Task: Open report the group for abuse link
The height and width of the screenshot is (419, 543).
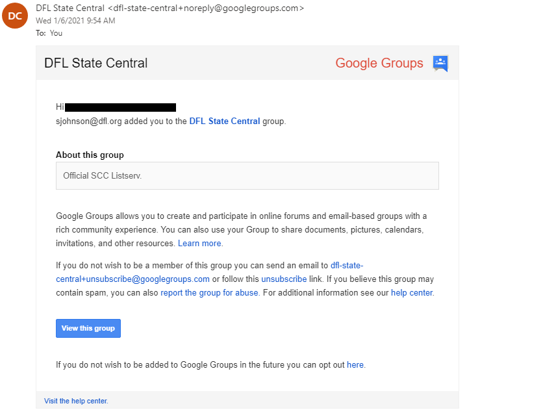Action: point(209,292)
